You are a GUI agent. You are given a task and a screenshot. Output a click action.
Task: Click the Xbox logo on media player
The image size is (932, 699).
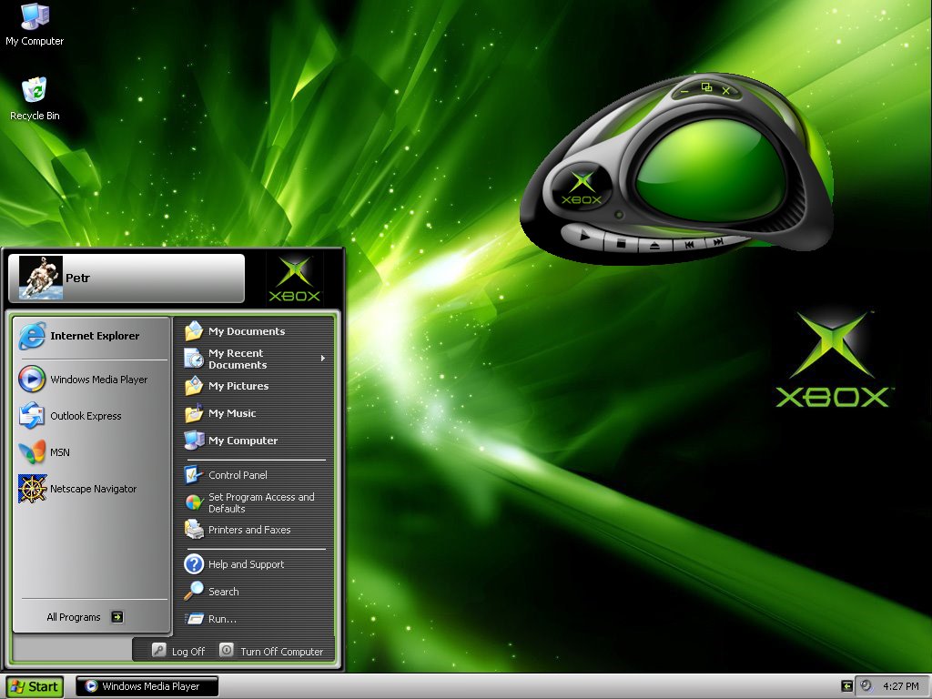click(582, 187)
